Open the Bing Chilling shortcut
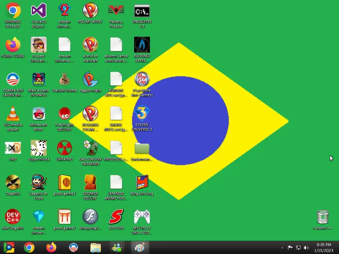The image size is (339, 254). click(142, 183)
